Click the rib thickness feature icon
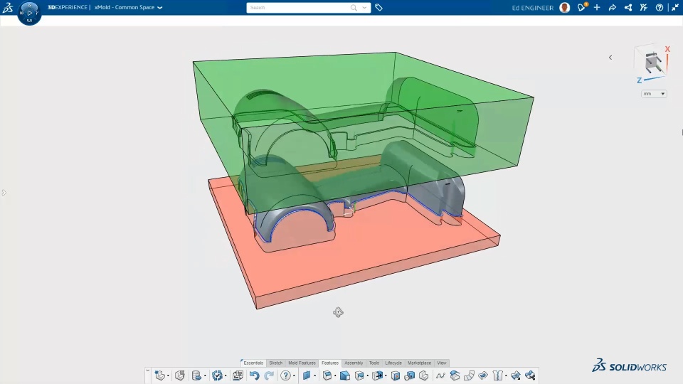Viewport: 683px width, 384px height. 498,375
